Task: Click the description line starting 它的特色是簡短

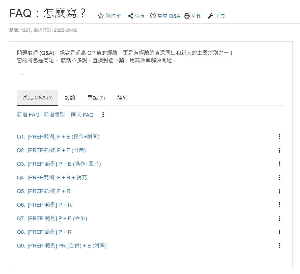Action: [x=97, y=61]
